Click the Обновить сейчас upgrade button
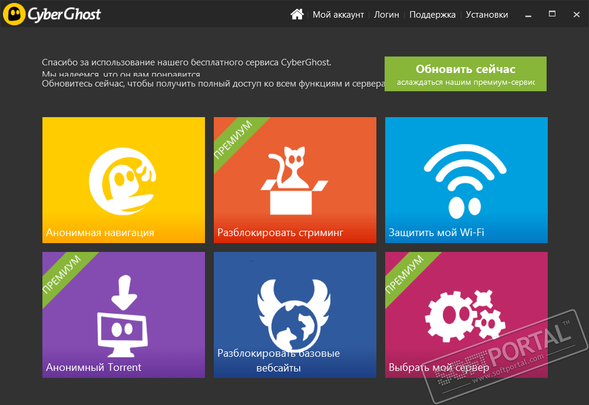This screenshot has height=405, width=589. click(465, 74)
